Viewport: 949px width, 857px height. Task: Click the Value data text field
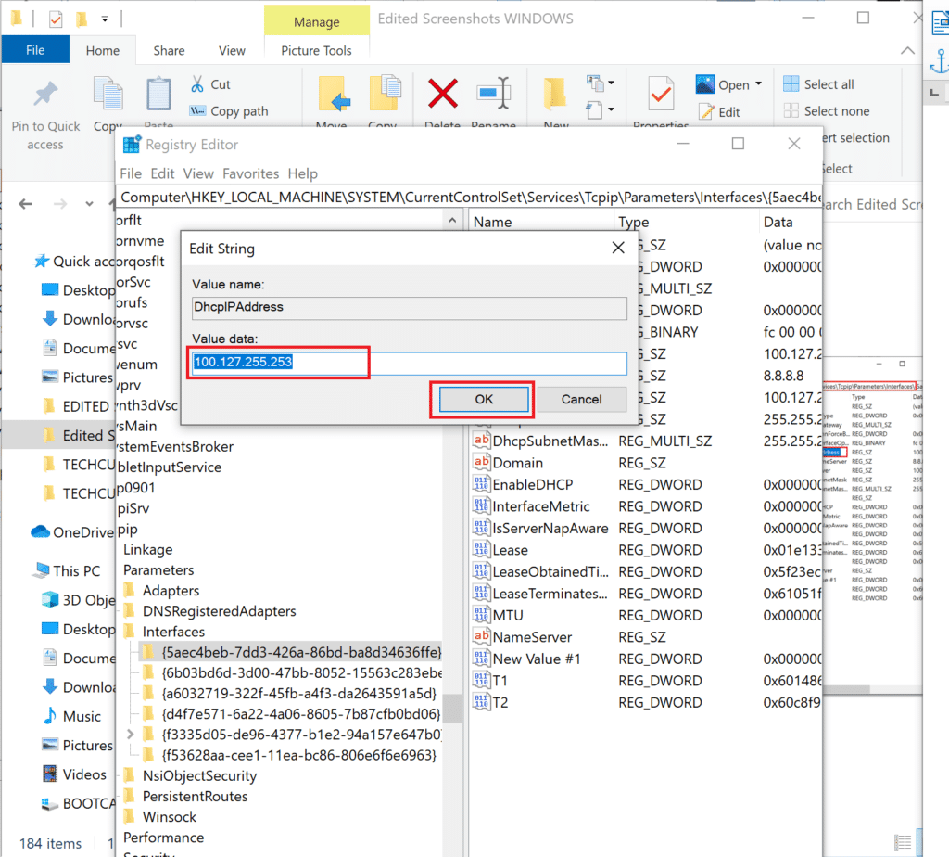click(409, 363)
